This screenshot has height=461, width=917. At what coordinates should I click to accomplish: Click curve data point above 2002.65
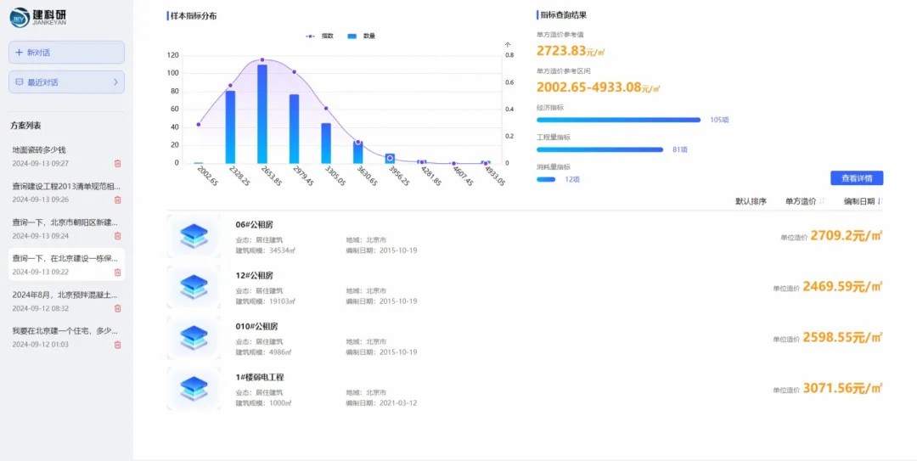tap(198, 125)
